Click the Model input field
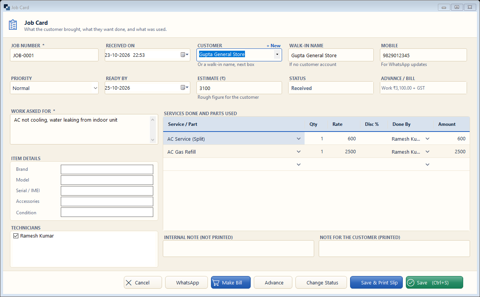 [107, 180]
